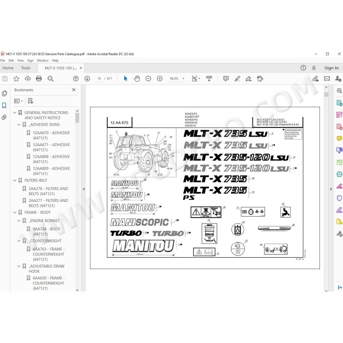This screenshot has height=343, width=343.
Task: Open the File menu
Action: [2, 61]
